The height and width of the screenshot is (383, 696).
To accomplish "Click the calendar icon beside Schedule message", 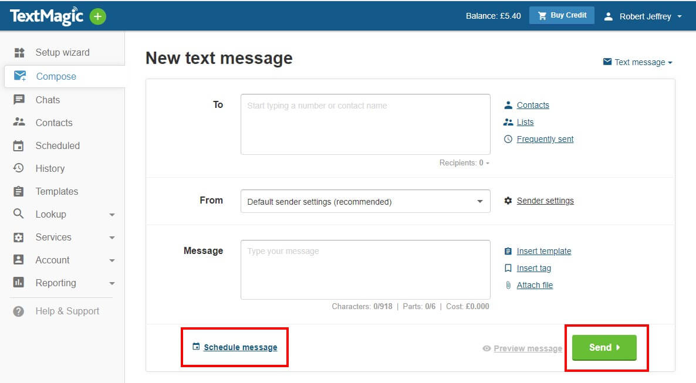I will pos(196,347).
